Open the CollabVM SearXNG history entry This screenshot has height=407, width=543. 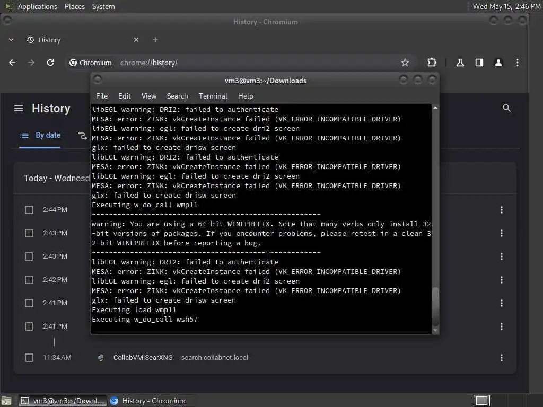point(143,358)
